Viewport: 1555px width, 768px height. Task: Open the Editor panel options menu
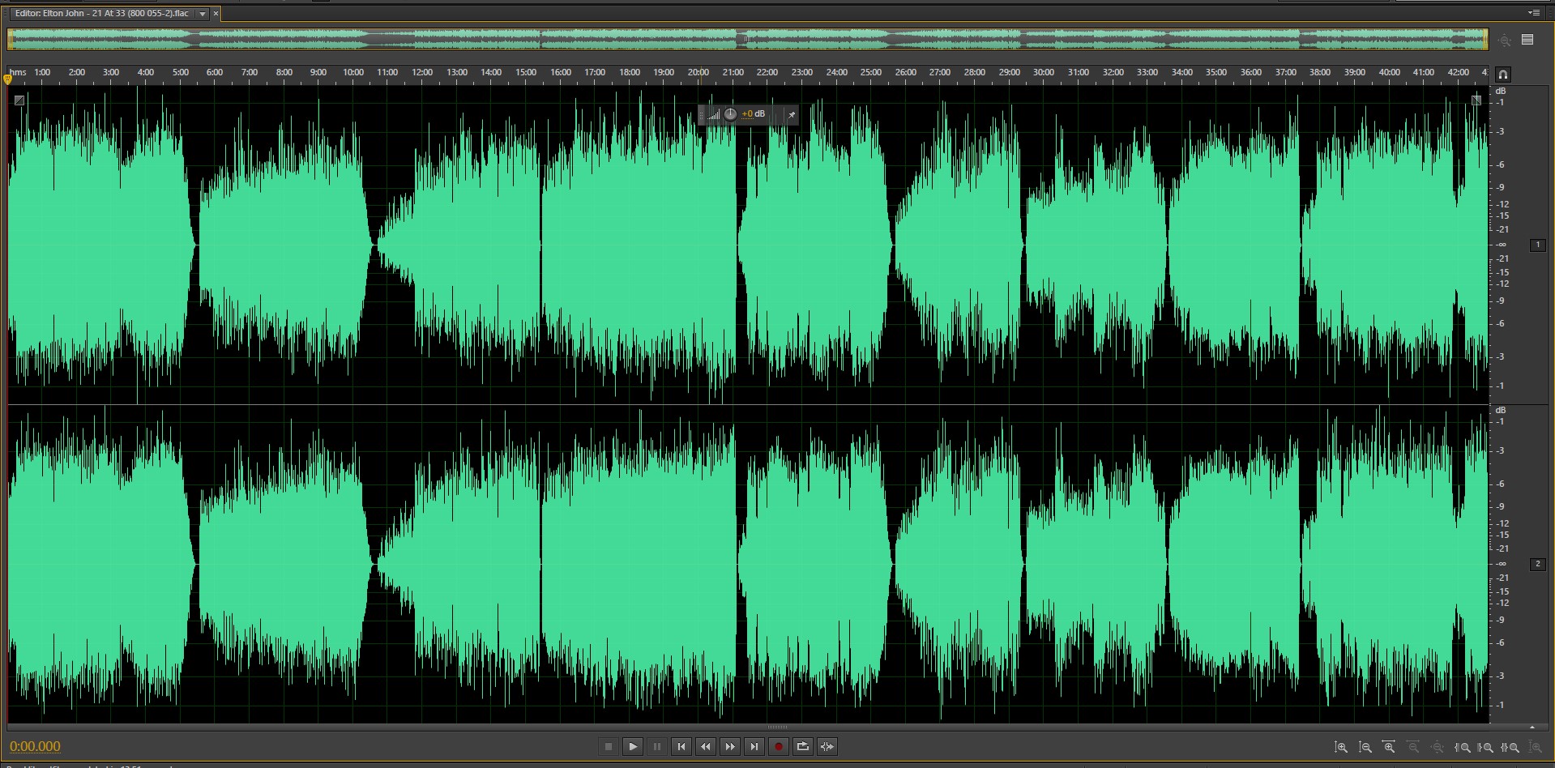click(1533, 13)
